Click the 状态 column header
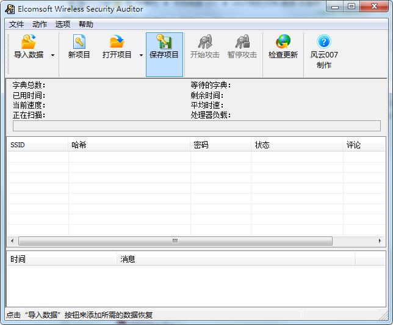 297,145
